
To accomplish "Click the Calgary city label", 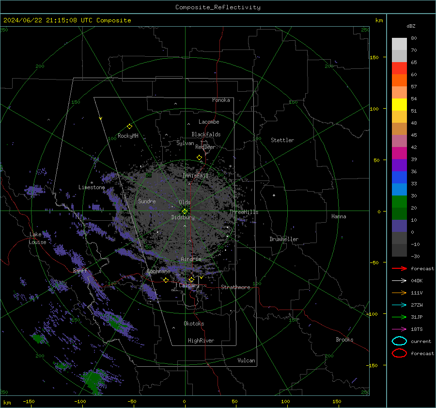I will pos(189,285).
